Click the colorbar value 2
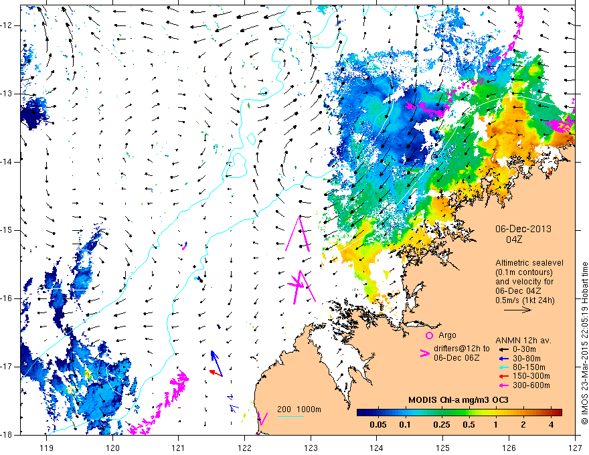This screenshot has height=455, width=589. click(523, 425)
